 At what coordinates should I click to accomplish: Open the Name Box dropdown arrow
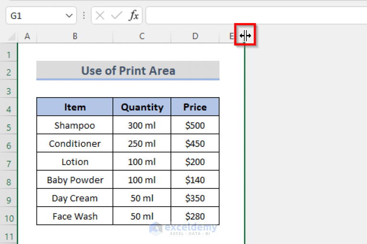pyautogui.click(x=69, y=16)
